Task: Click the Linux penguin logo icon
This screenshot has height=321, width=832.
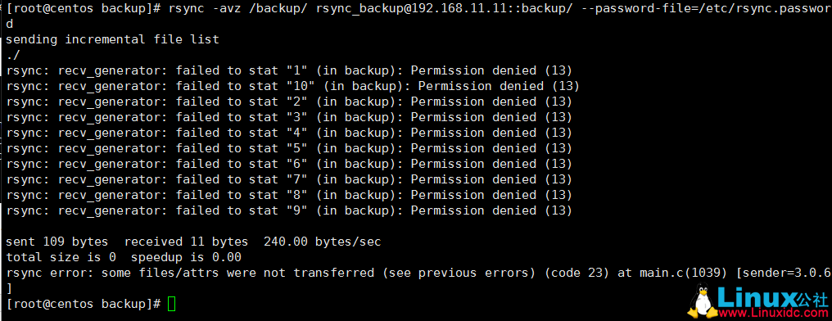Action: click(x=700, y=301)
